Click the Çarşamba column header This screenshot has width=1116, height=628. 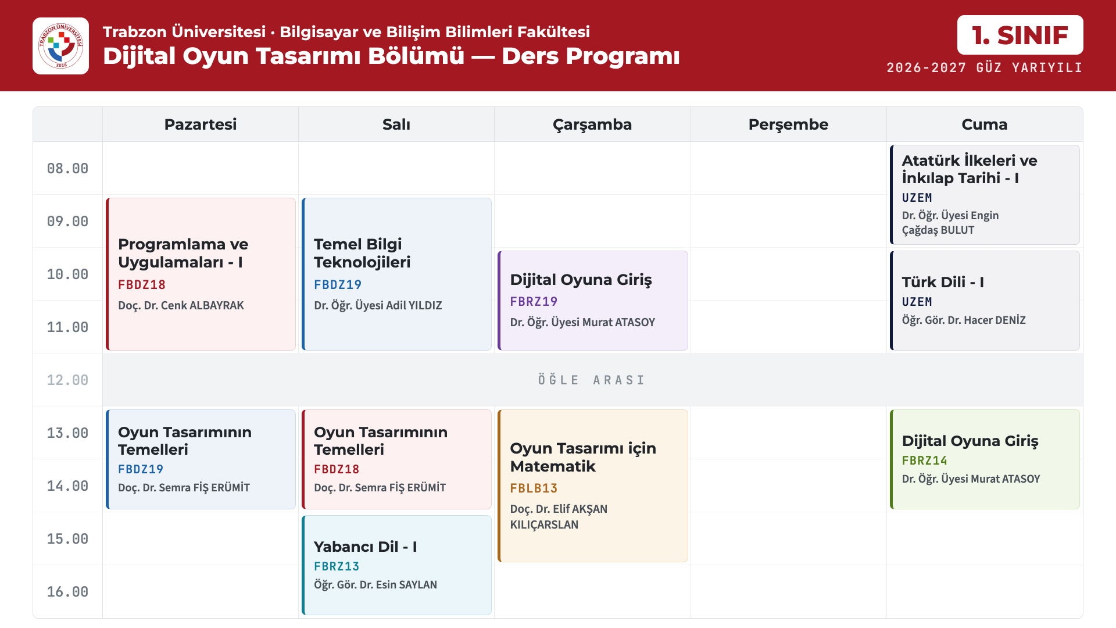[x=592, y=124]
